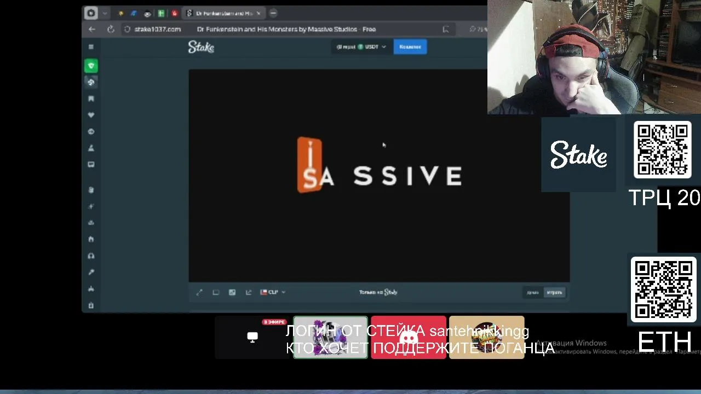The image size is (701, 394).
Task: Select the red Discord participant thumbnail
Action: (x=409, y=337)
